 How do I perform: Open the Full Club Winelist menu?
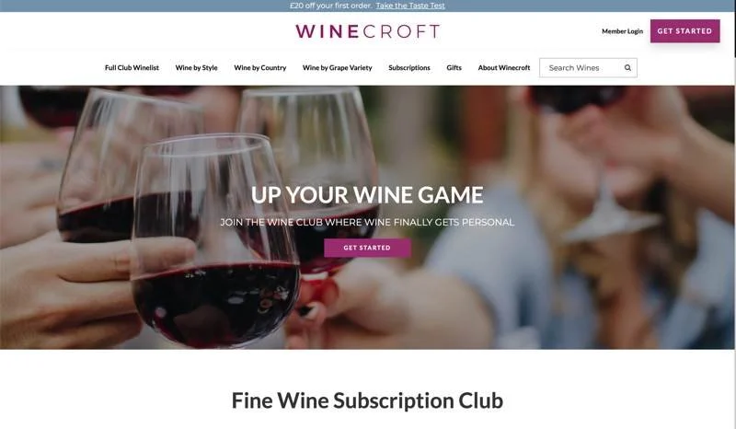pos(132,67)
